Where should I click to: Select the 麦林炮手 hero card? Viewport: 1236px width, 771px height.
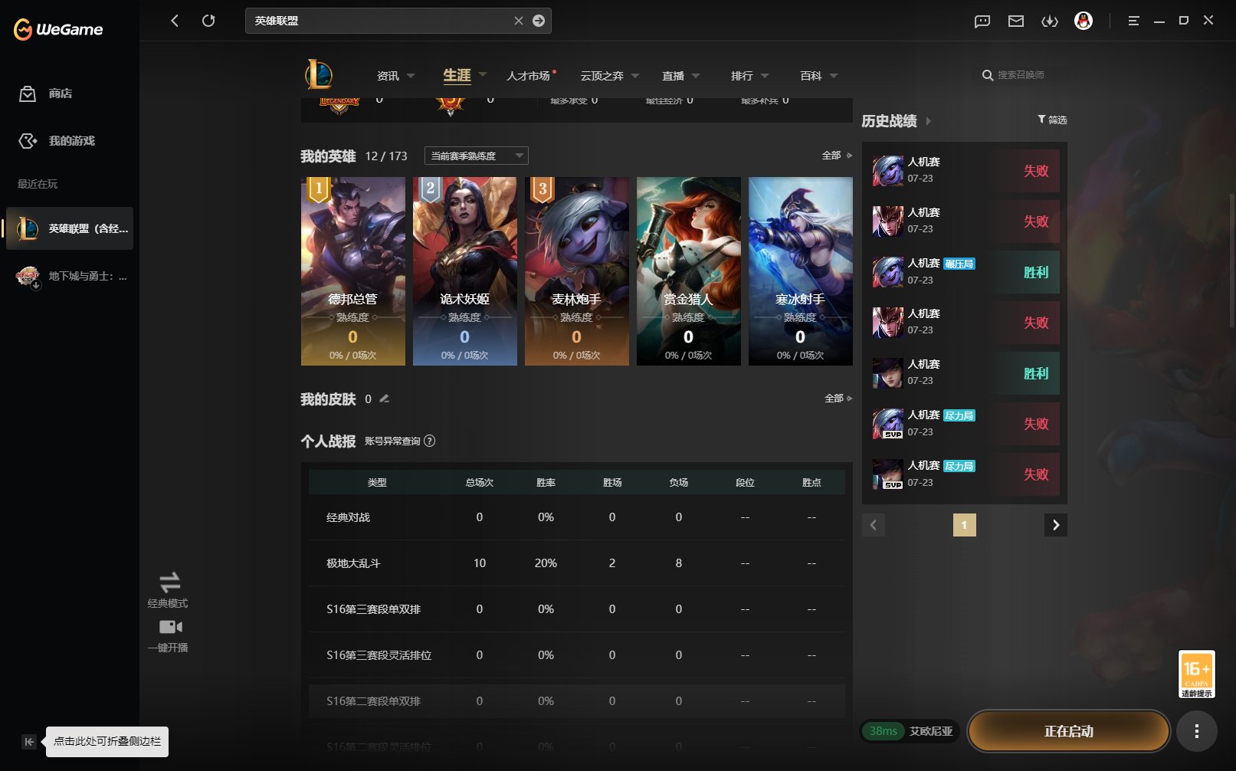point(577,271)
